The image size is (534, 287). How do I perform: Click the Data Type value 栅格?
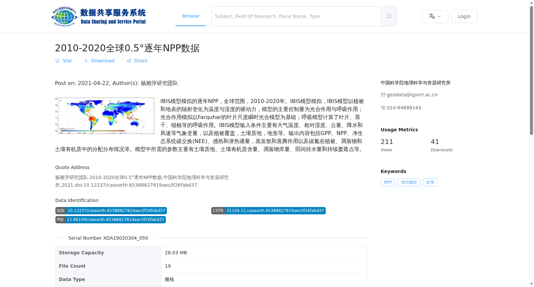[170, 279]
